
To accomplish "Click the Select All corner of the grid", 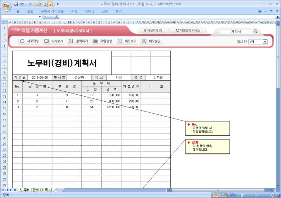I will point(4,22).
